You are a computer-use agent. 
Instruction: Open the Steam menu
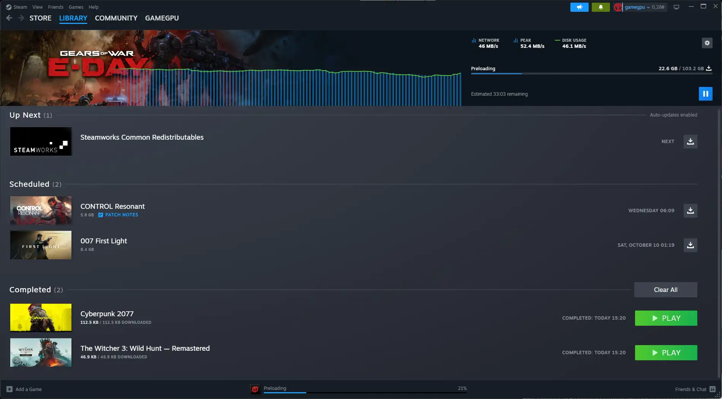20,7
